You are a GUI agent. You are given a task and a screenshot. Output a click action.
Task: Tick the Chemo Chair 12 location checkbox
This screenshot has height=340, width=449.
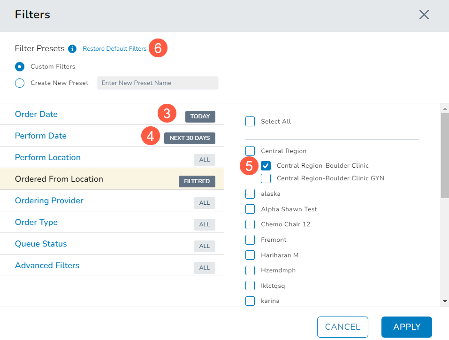(x=250, y=224)
